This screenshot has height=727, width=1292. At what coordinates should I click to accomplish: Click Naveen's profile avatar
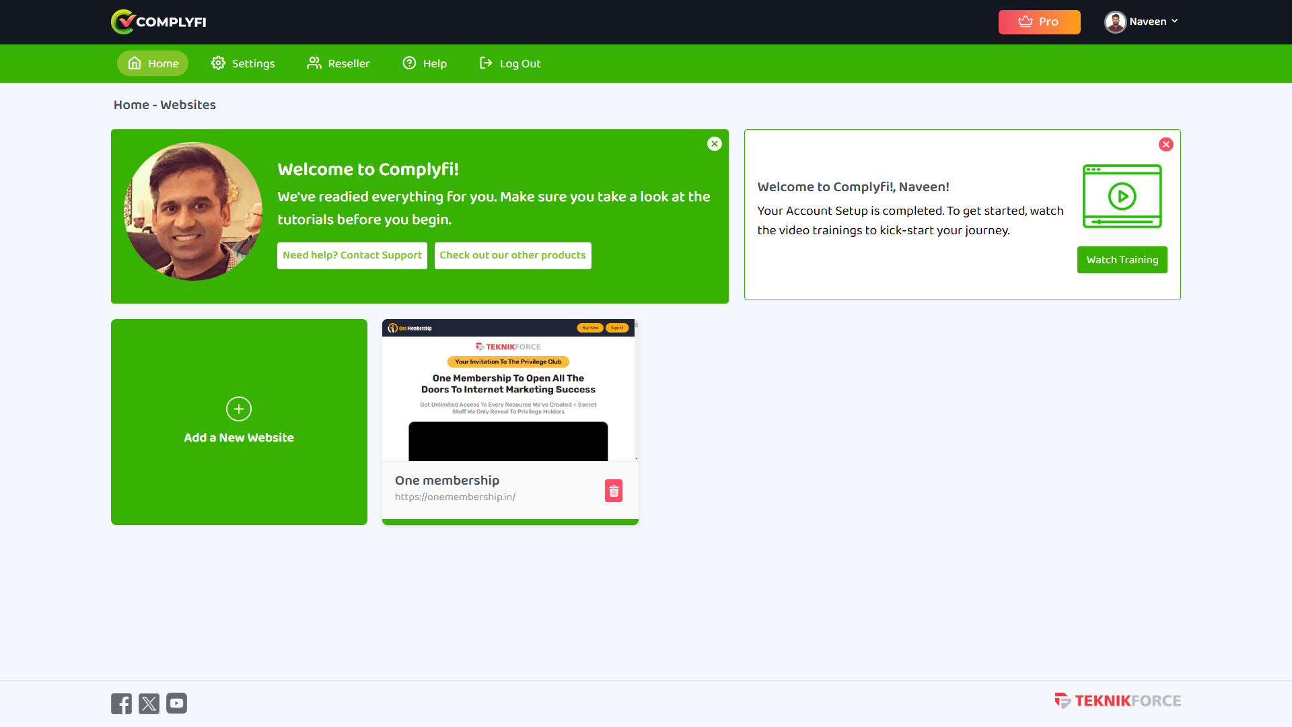(1115, 22)
